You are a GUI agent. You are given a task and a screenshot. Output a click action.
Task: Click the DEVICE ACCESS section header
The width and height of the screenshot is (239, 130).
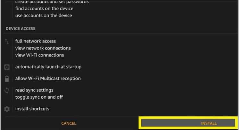coord(21,28)
